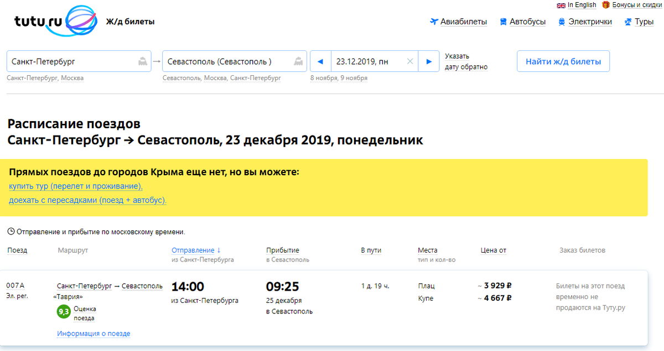
Task: Click train icon in destination city field
Action: [299, 61]
